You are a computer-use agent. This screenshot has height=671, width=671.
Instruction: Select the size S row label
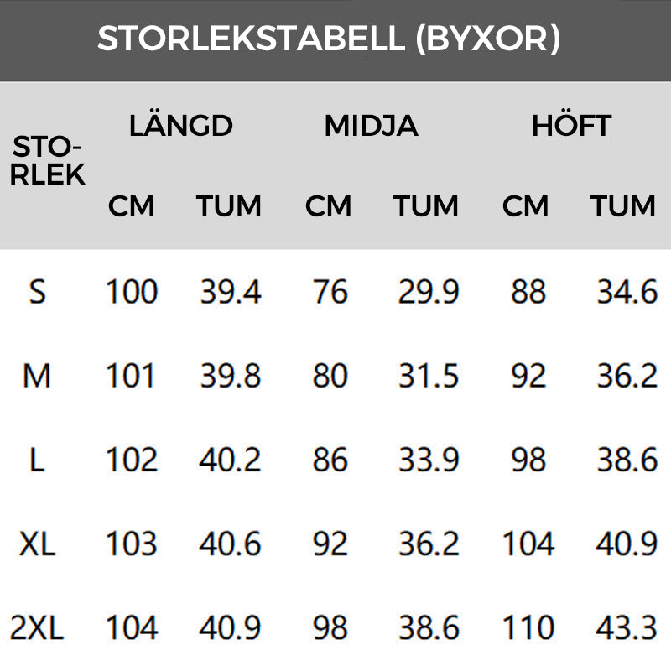pos(37,292)
